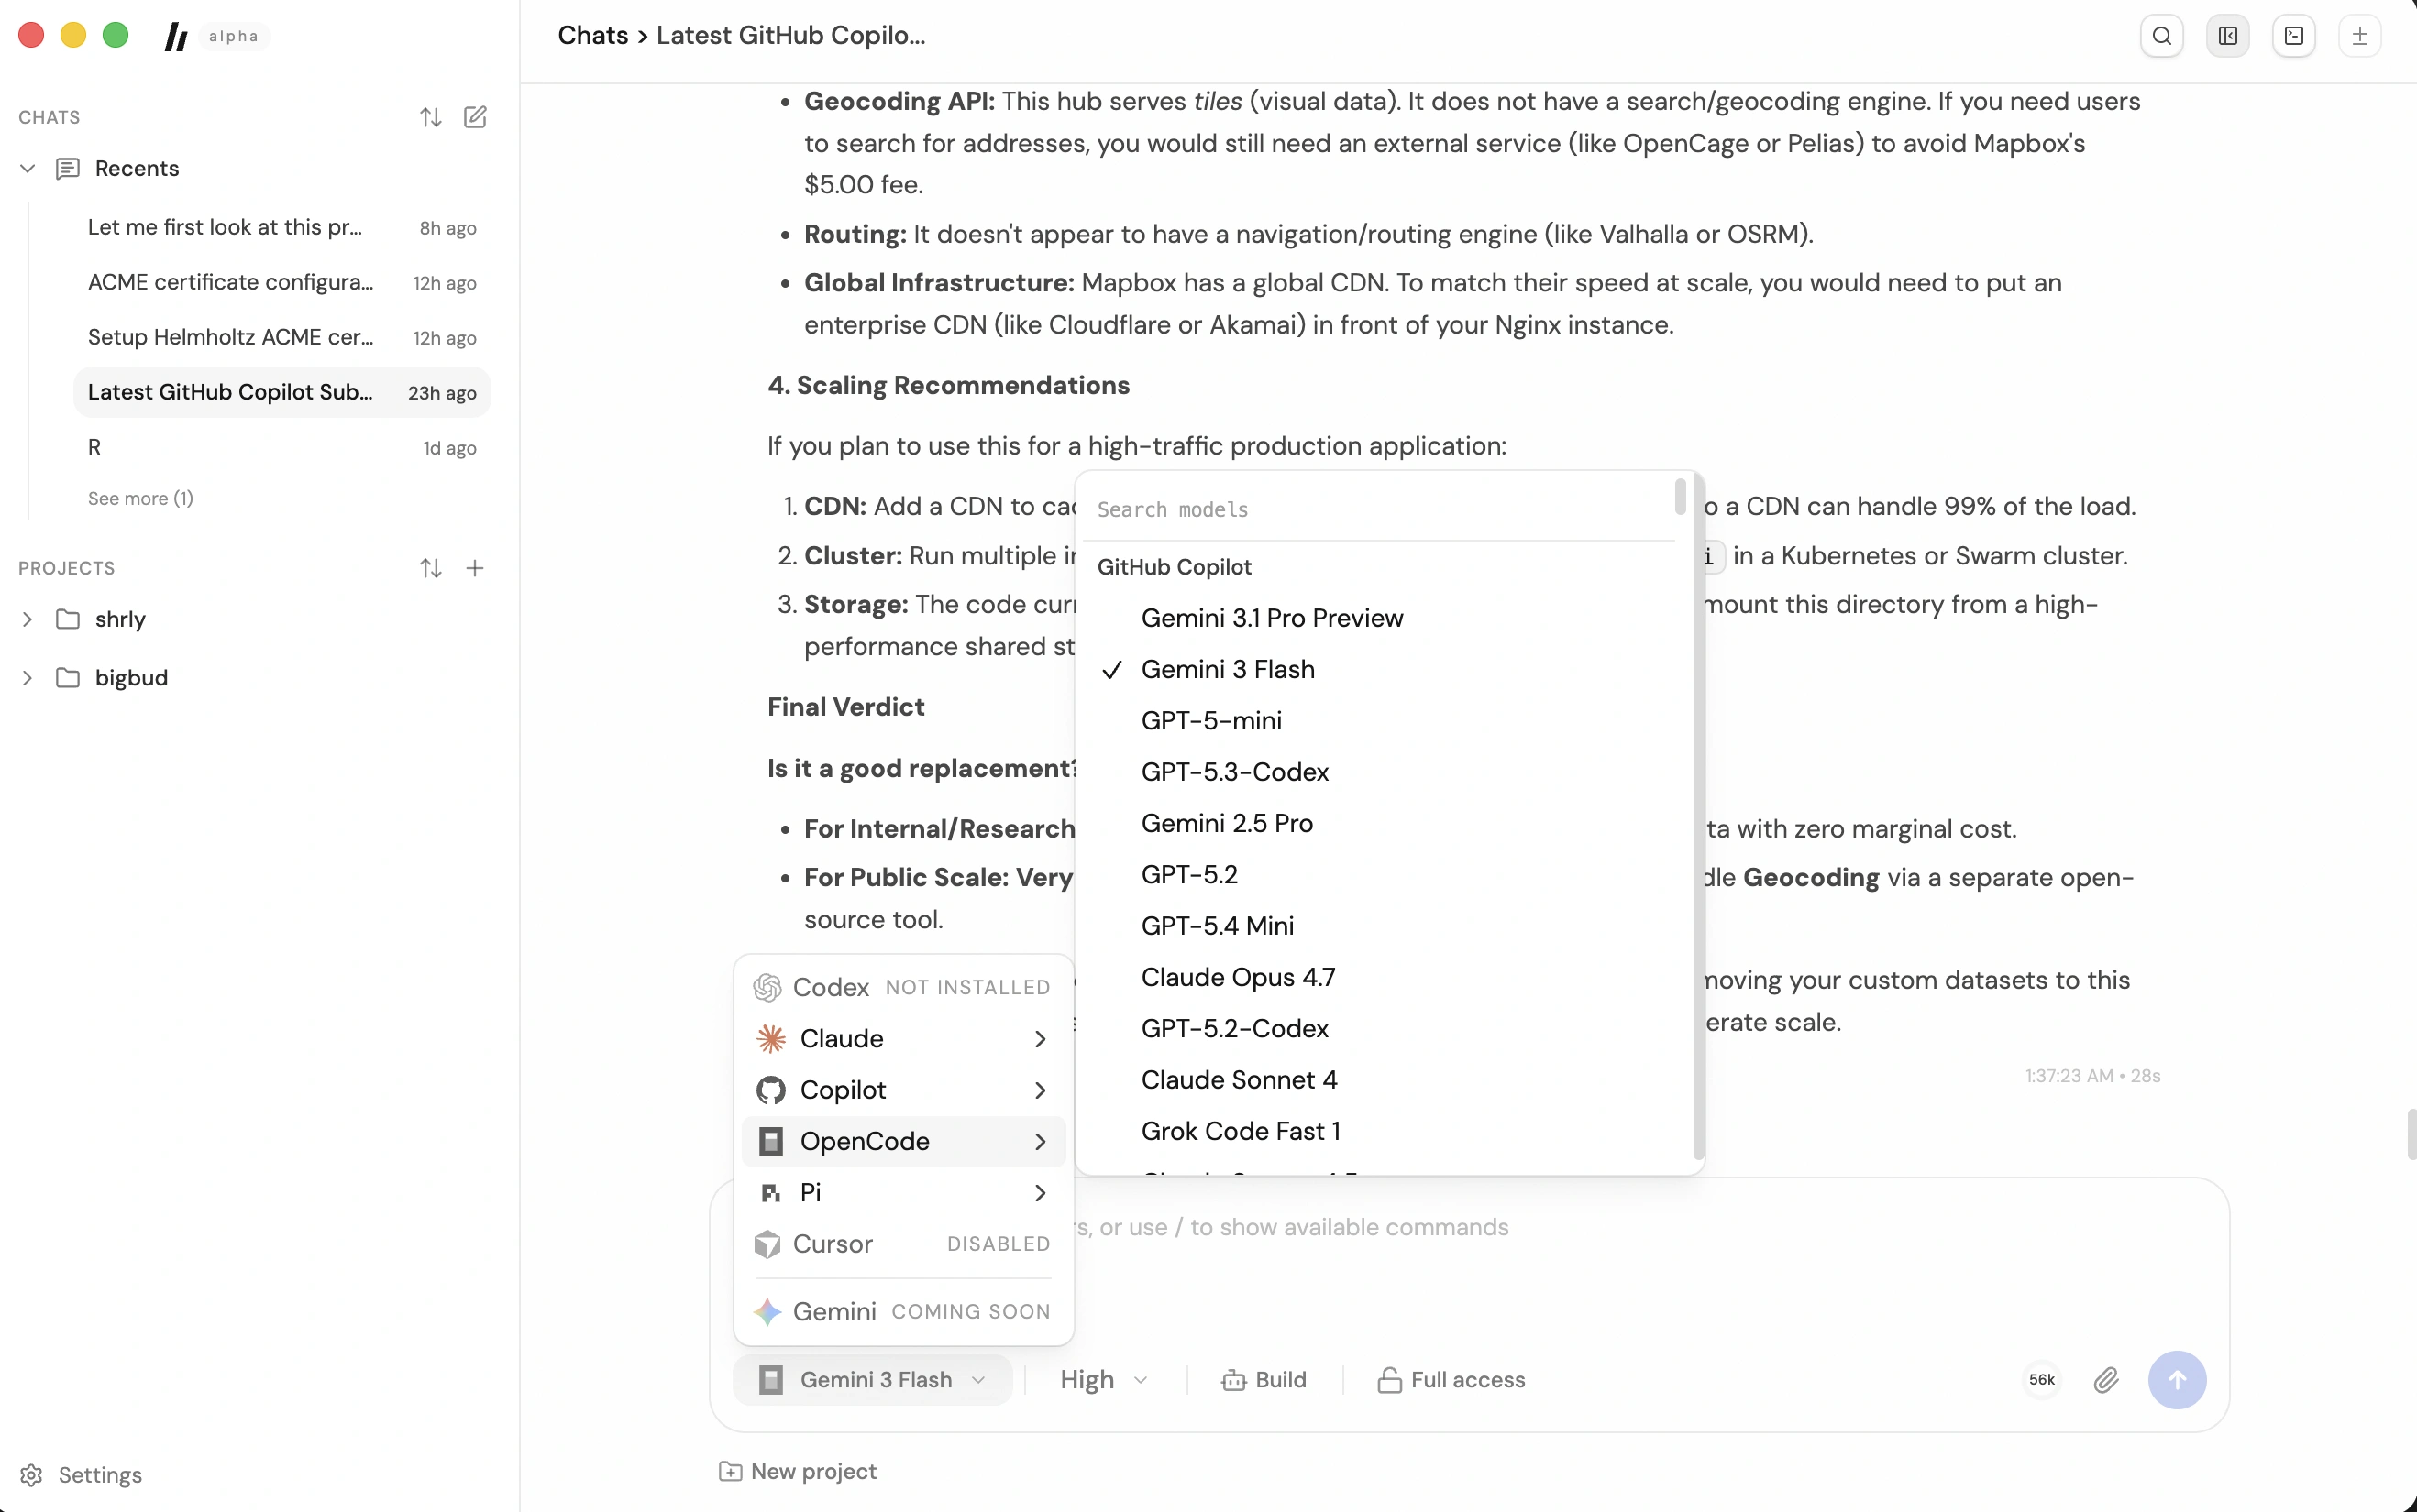Open the High effort dropdown
Screen dimensions: 2417x1512
[x=1102, y=1380]
